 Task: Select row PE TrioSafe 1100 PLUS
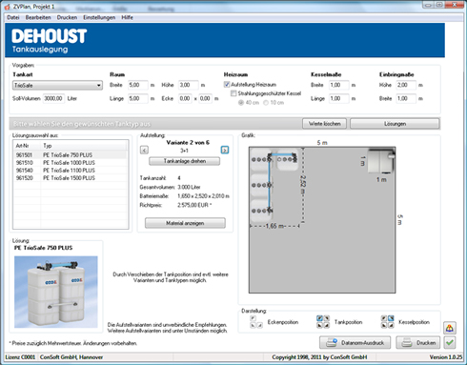[71, 171]
